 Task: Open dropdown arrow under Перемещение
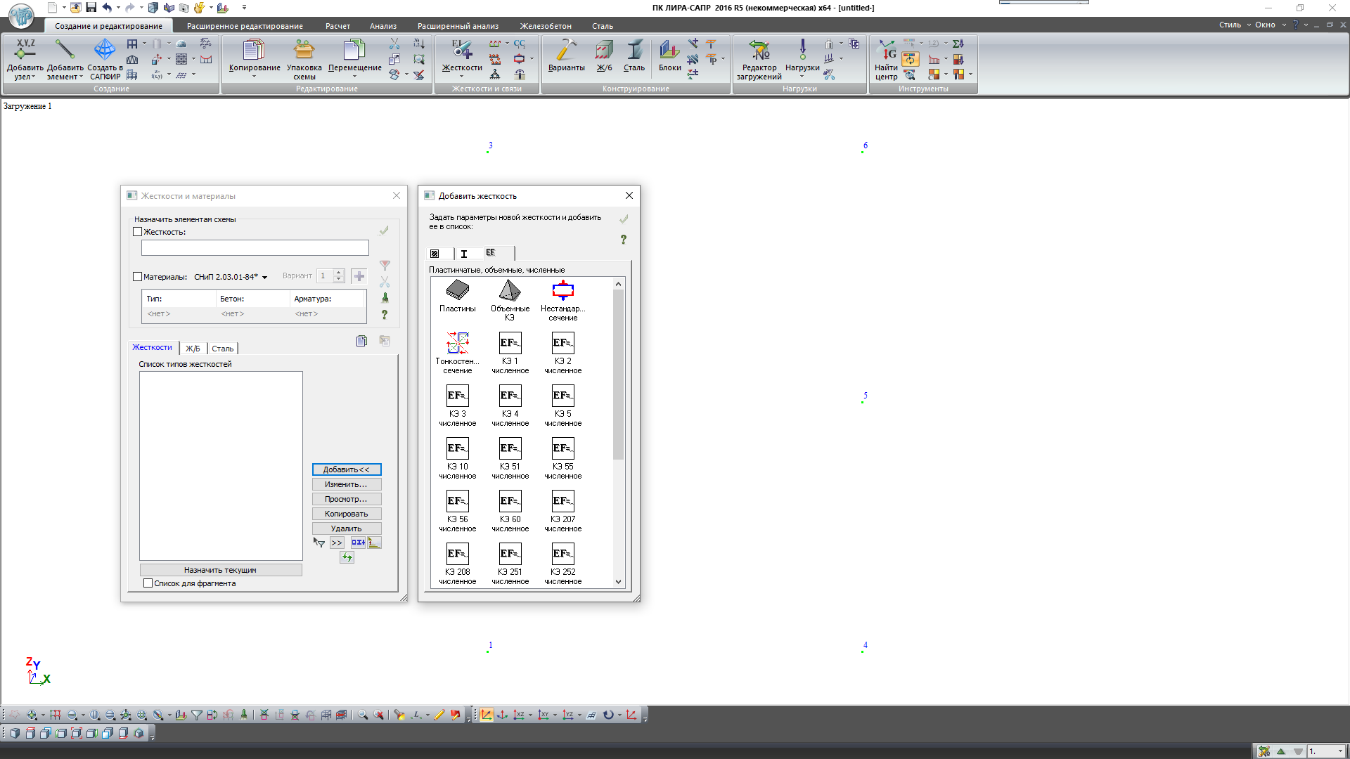tap(354, 77)
